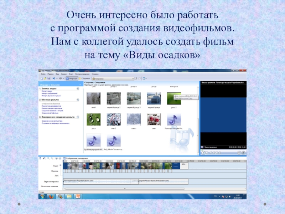This screenshot has width=285, height=214.
Task: Select the роса 2 green thumbnail
Action: point(174,98)
